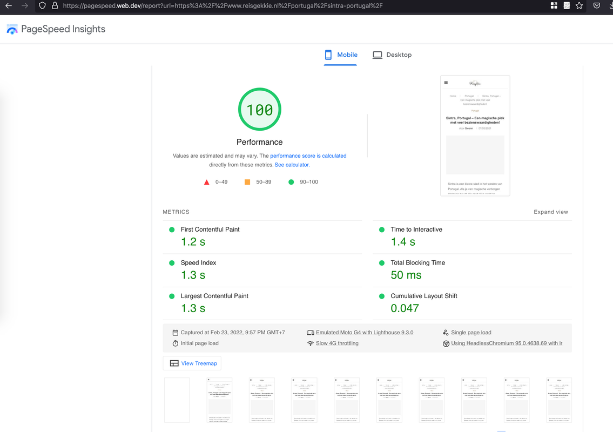Click the page screenshot preview thumbnail
Screen dimensions: 613x432
pyautogui.click(x=475, y=136)
